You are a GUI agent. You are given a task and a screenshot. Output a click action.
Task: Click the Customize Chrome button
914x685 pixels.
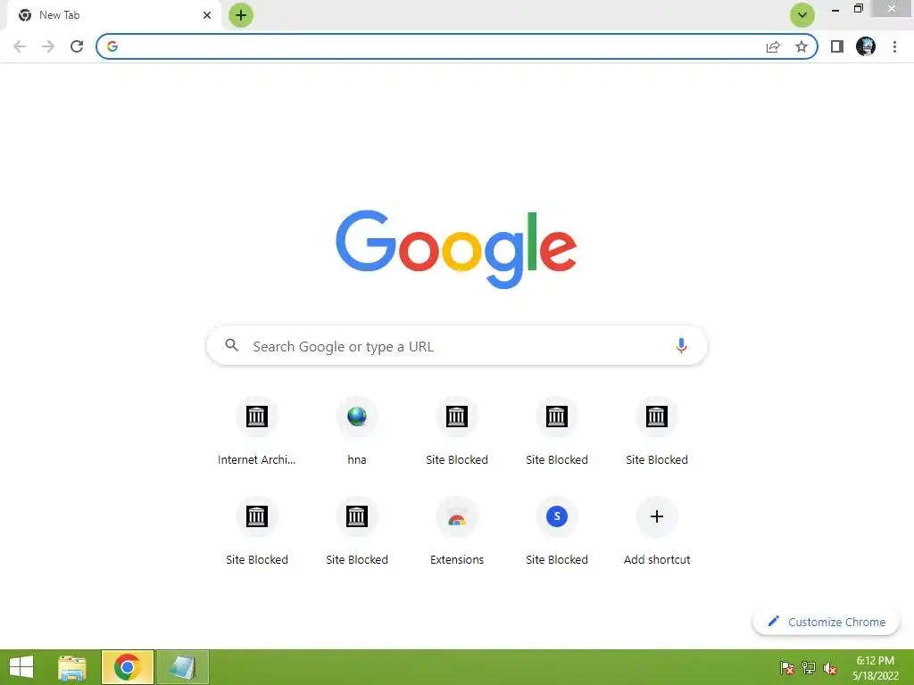(826, 622)
